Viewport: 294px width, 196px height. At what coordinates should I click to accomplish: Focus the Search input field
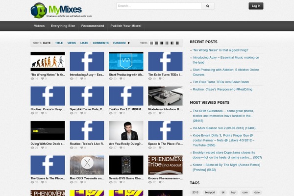159,6
